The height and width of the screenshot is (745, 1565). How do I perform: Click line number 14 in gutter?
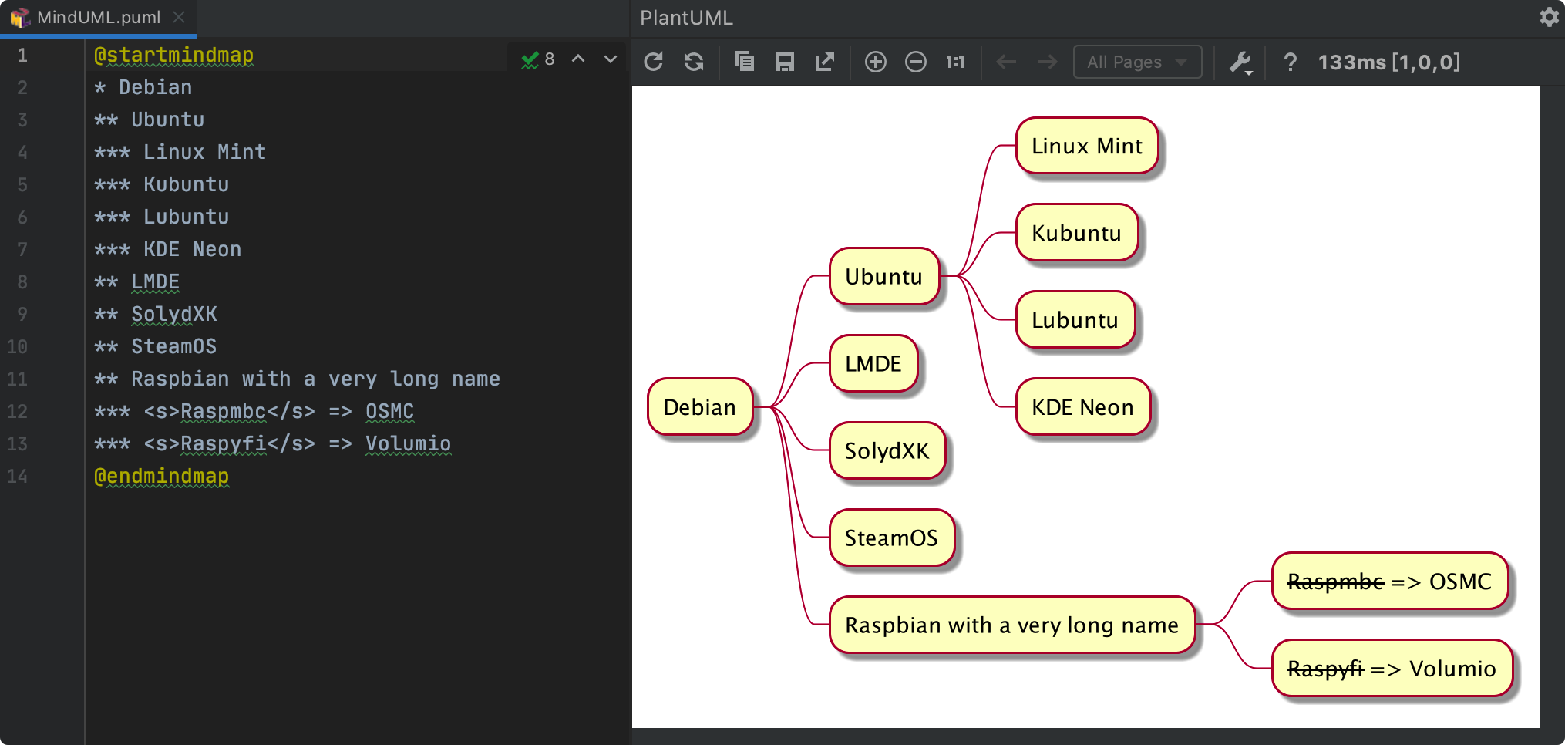17,476
